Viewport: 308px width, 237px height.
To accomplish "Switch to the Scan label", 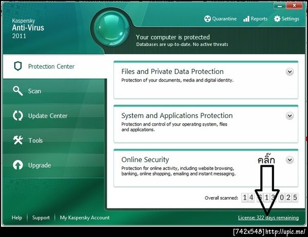I will (34, 91).
